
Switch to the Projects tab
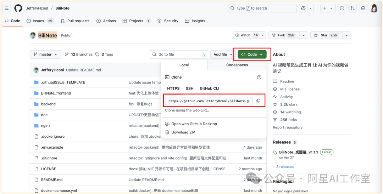(x=137, y=21)
